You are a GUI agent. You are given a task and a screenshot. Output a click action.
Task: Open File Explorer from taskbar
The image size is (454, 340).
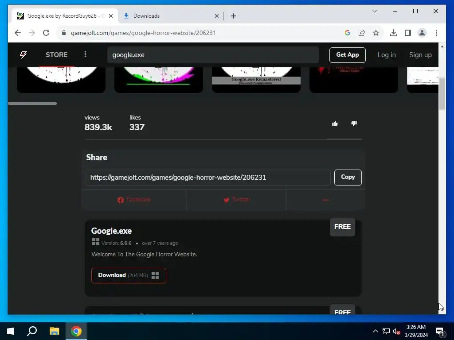click(x=54, y=331)
